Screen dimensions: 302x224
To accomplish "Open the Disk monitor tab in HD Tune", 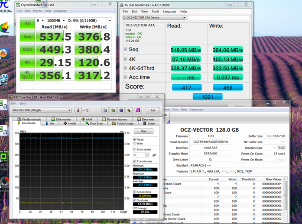I will [61, 119].
